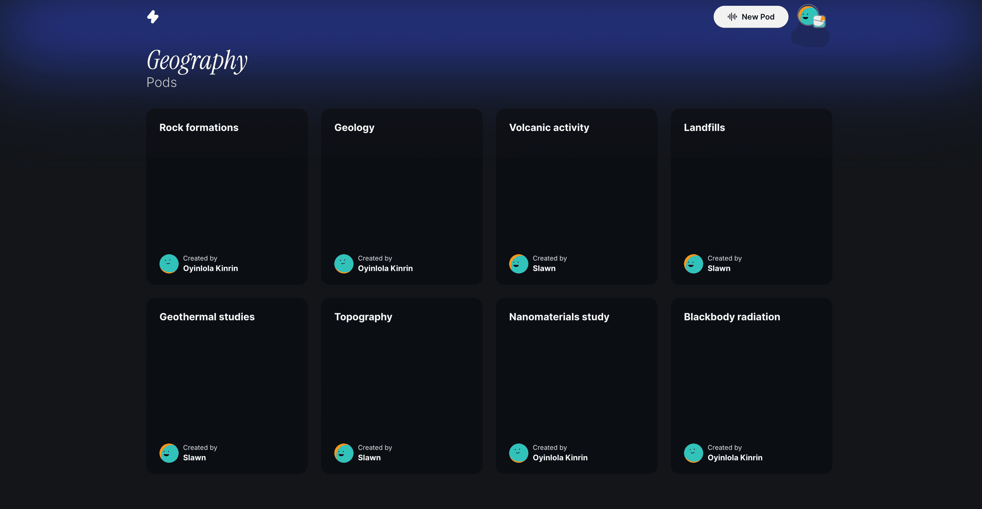Click Slawn's avatar on Topography card
This screenshot has height=509, width=982.
coord(344,453)
